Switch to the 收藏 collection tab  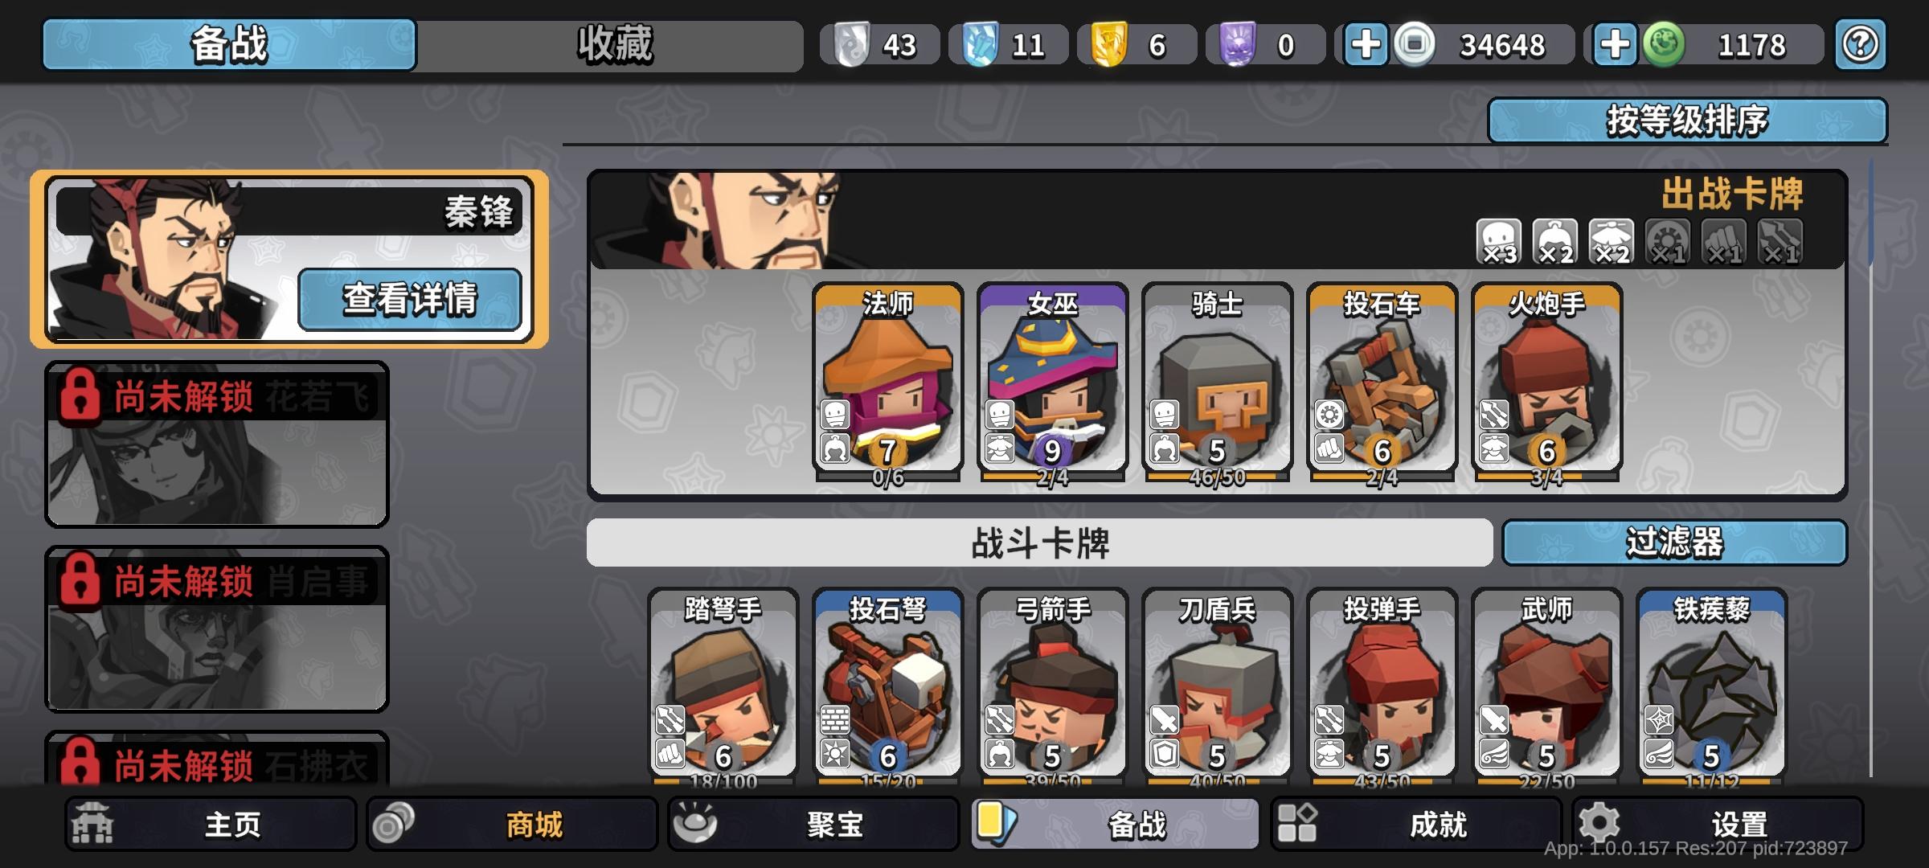614,45
